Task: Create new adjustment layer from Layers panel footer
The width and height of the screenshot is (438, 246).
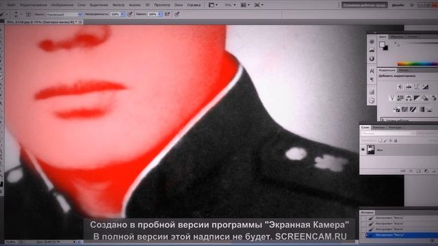Action: 426,171
